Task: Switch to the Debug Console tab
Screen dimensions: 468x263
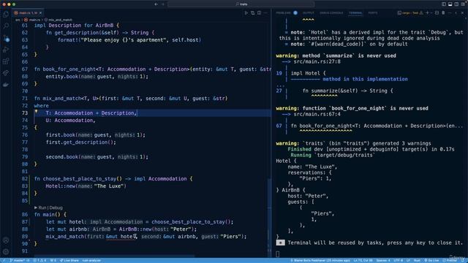Action: coord(331,13)
